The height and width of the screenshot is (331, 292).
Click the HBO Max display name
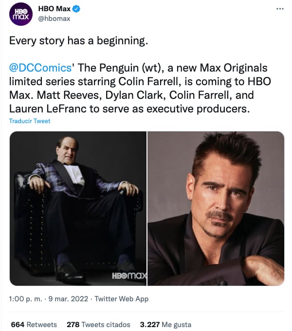click(55, 9)
